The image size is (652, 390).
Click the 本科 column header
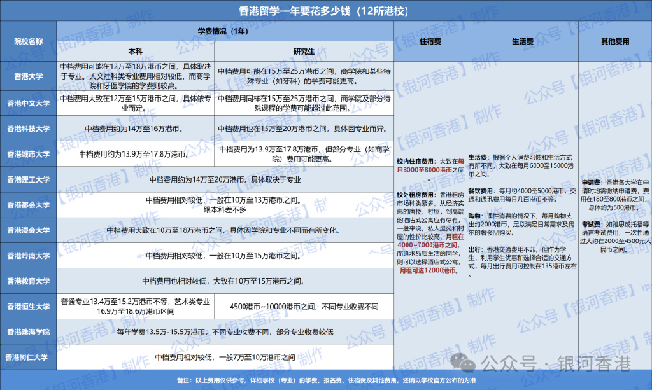point(136,52)
